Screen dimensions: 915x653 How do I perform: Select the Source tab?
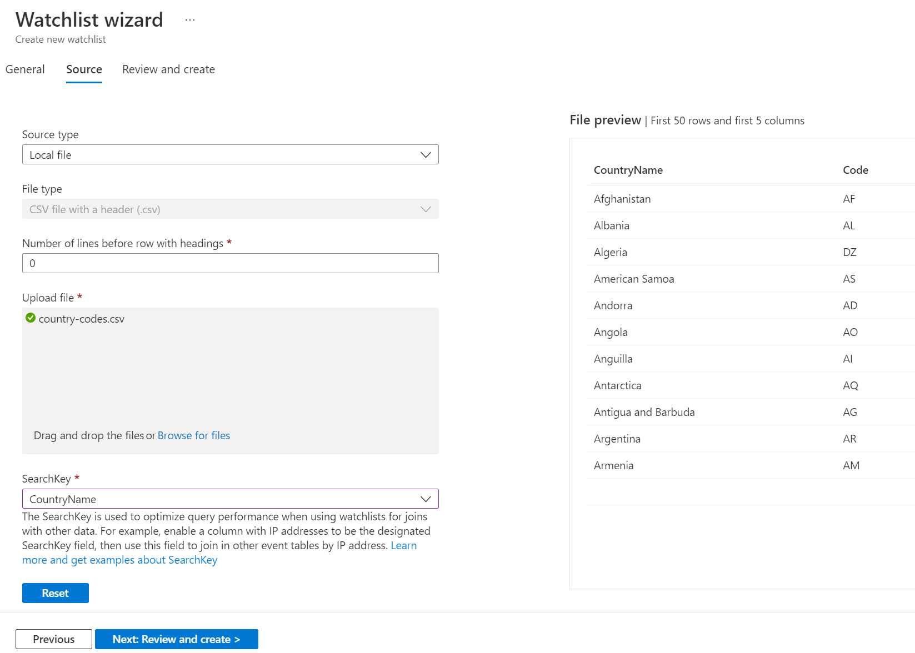point(84,69)
